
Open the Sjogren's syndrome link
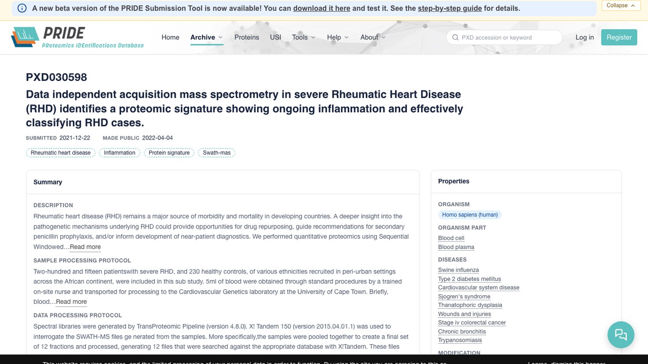[464, 296]
